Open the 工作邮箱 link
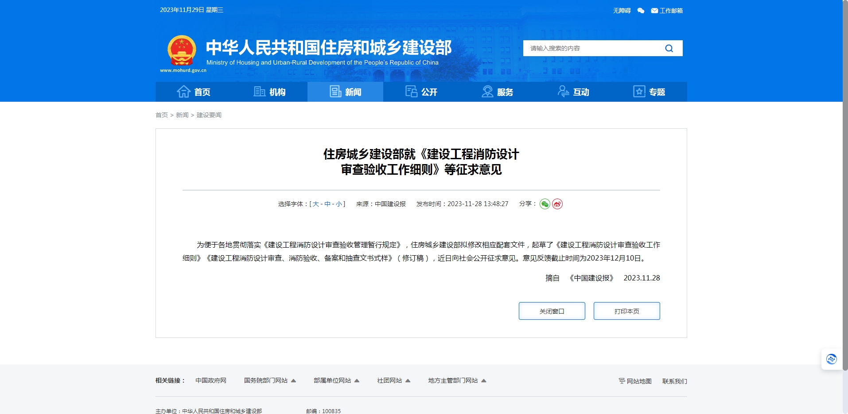Image resolution: width=848 pixels, height=414 pixels. click(671, 11)
